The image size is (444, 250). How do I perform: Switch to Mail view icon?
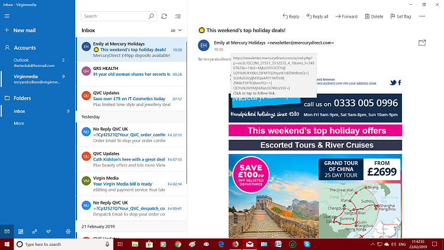click(x=7, y=232)
